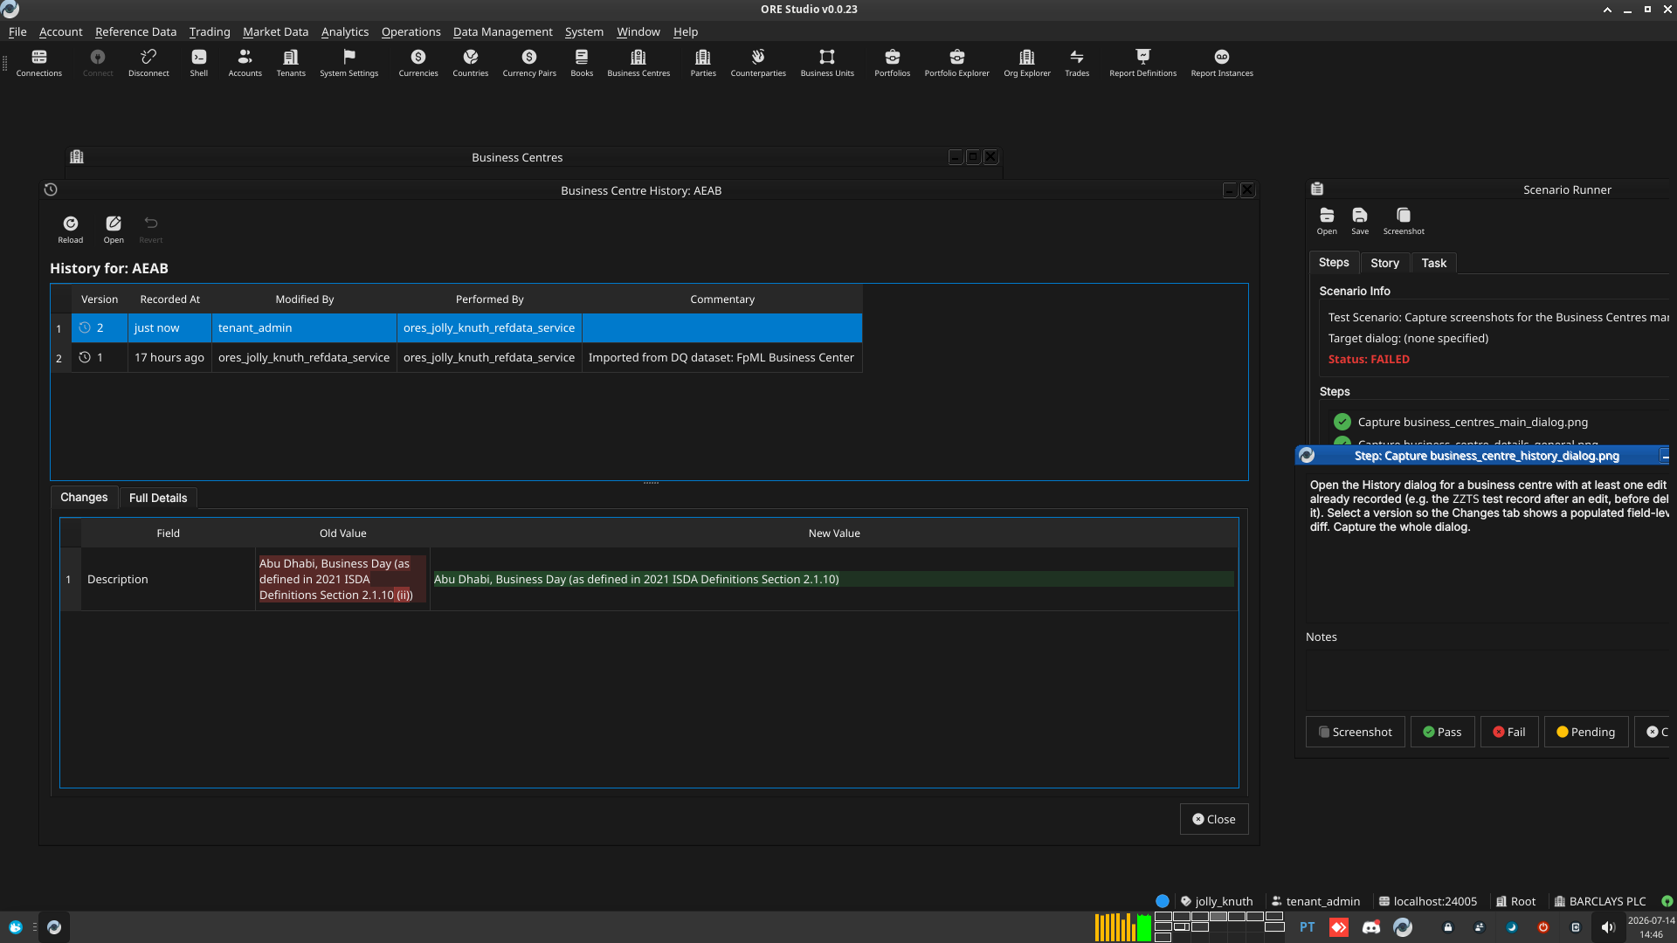
Task: Open the Currencies toolbar icon
Action: (x=418, y=63)
